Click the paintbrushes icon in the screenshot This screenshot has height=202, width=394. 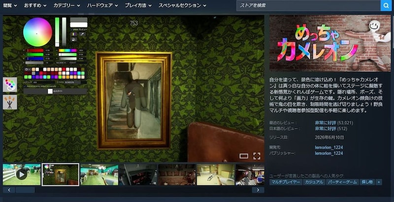tap(10, 102)
